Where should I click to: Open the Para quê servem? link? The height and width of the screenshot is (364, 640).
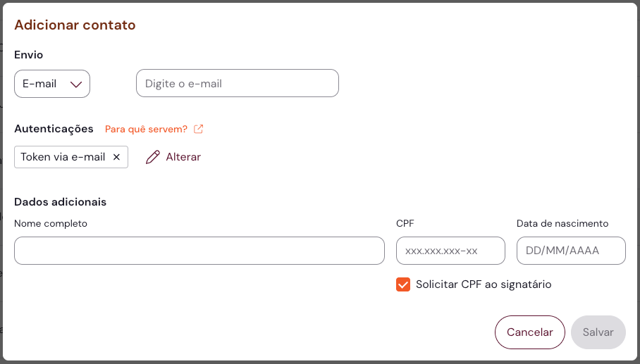click(x=147, y=129)
